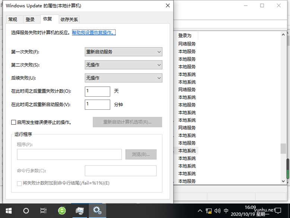Click the 浏览 browse button
The image size is (290, 218).
pos(141,155)
